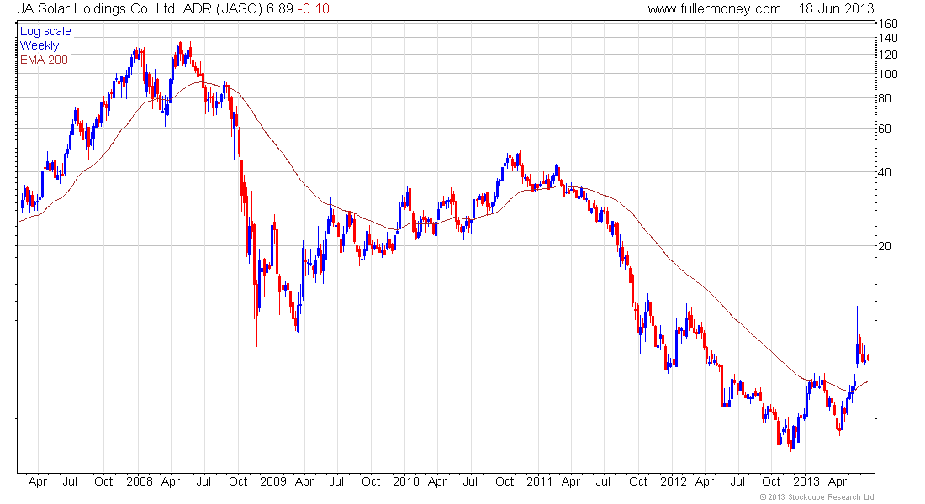The height and width of the screenshot is (504, 925).
Task: Click the Weekly legend label
Action: coord(40,45)
